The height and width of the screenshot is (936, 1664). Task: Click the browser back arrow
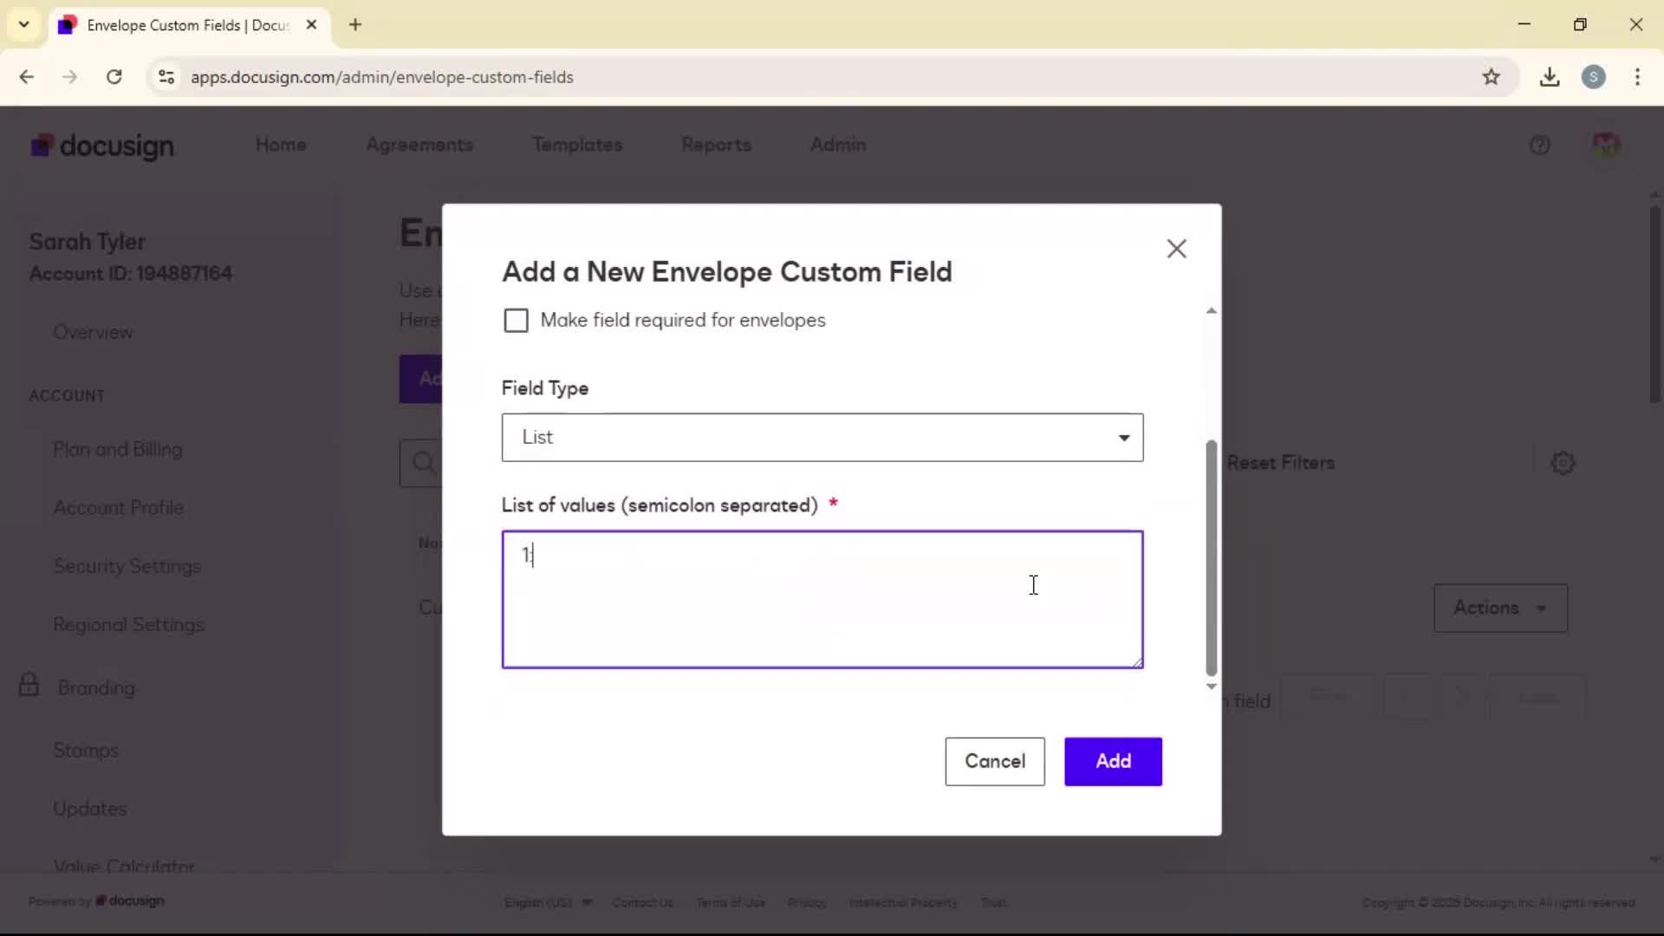pyautogui.click(x=27, y=77)
